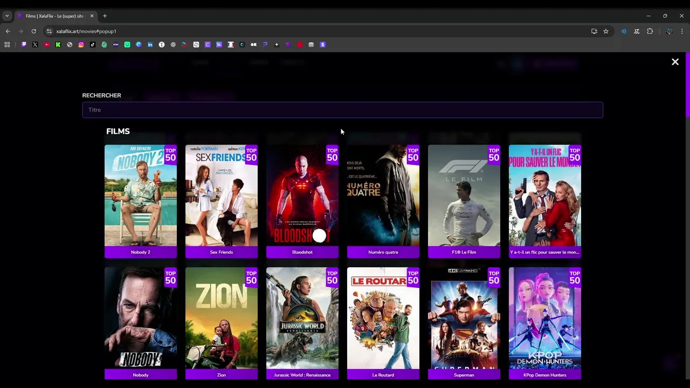Click TOP 50 badge on Superman poster
The image size is (690, 388).
coord(494,278)
